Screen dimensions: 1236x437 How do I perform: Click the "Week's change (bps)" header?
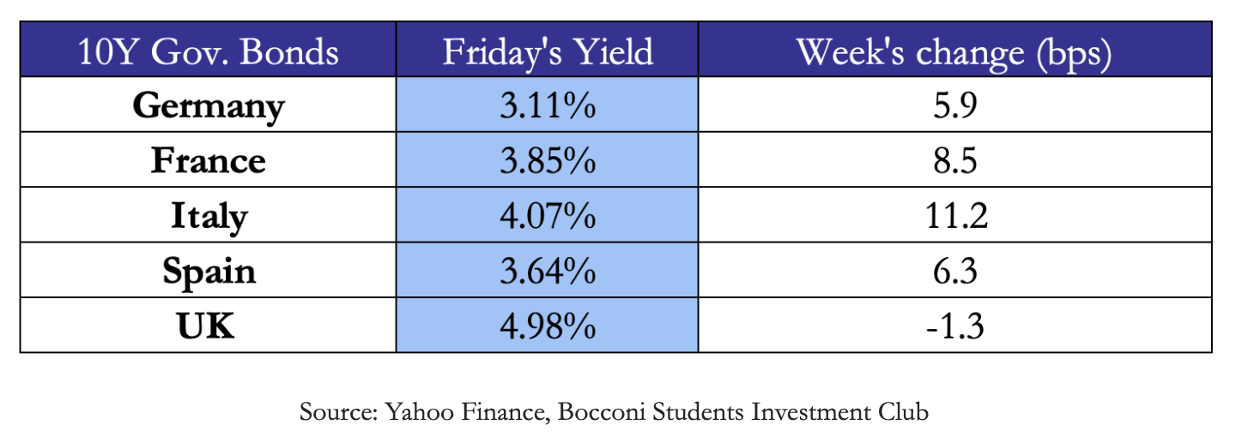click(954, 53)
